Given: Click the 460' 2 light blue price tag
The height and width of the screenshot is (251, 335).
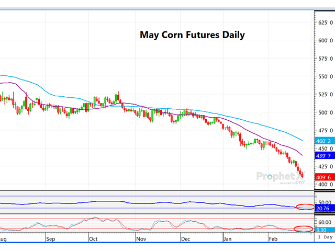Looking at the screenshot, I should (x=325, y=141).
